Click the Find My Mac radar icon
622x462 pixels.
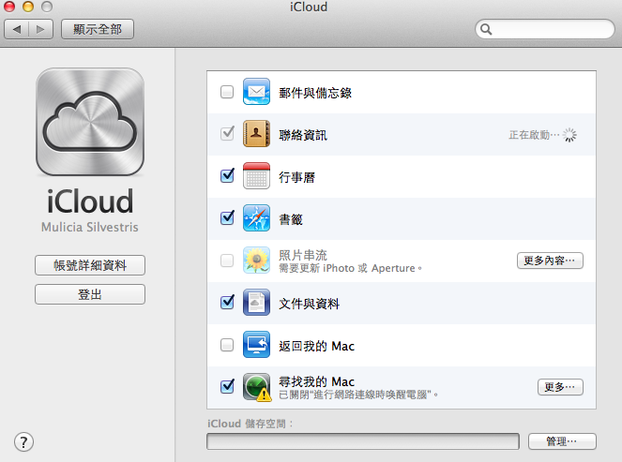tap(257, 387)
